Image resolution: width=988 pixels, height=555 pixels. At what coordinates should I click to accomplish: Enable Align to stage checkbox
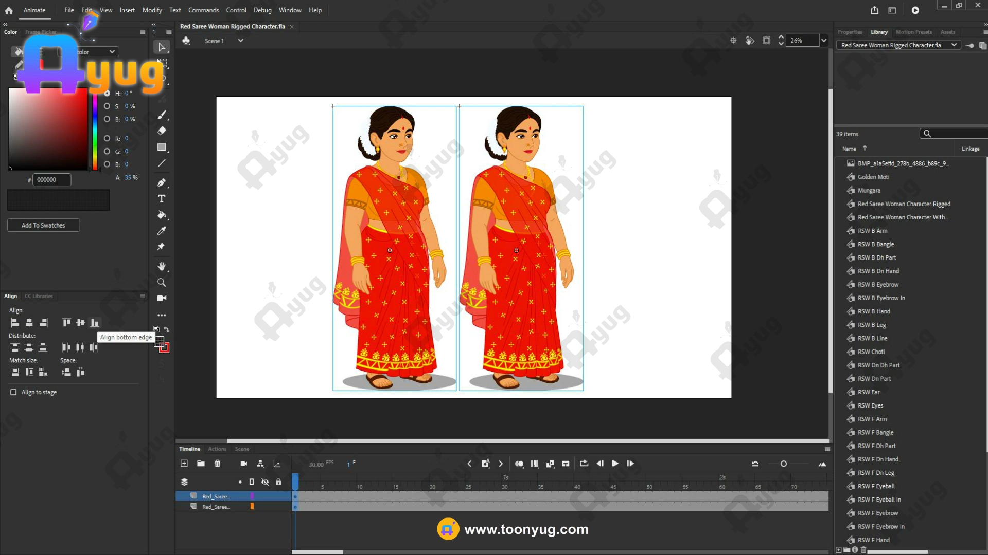[x=14, y=392]
